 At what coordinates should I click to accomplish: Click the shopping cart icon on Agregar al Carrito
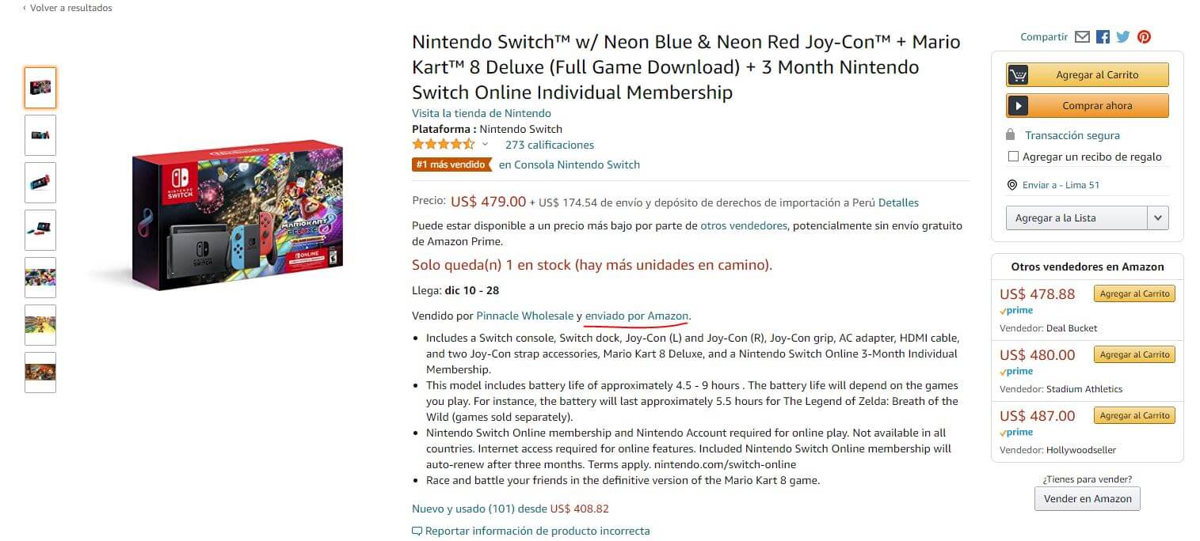1018,75
